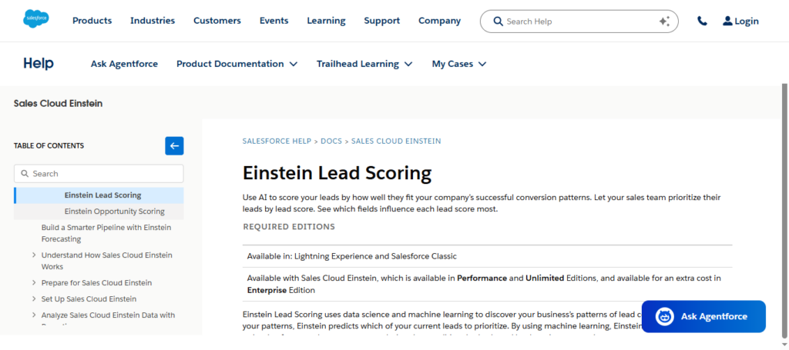Image resolution: width=789 pixels, height=350 pixels.
Task: Expand Understand How Sales Cloud Einstein Works
Action: [34, 255]
